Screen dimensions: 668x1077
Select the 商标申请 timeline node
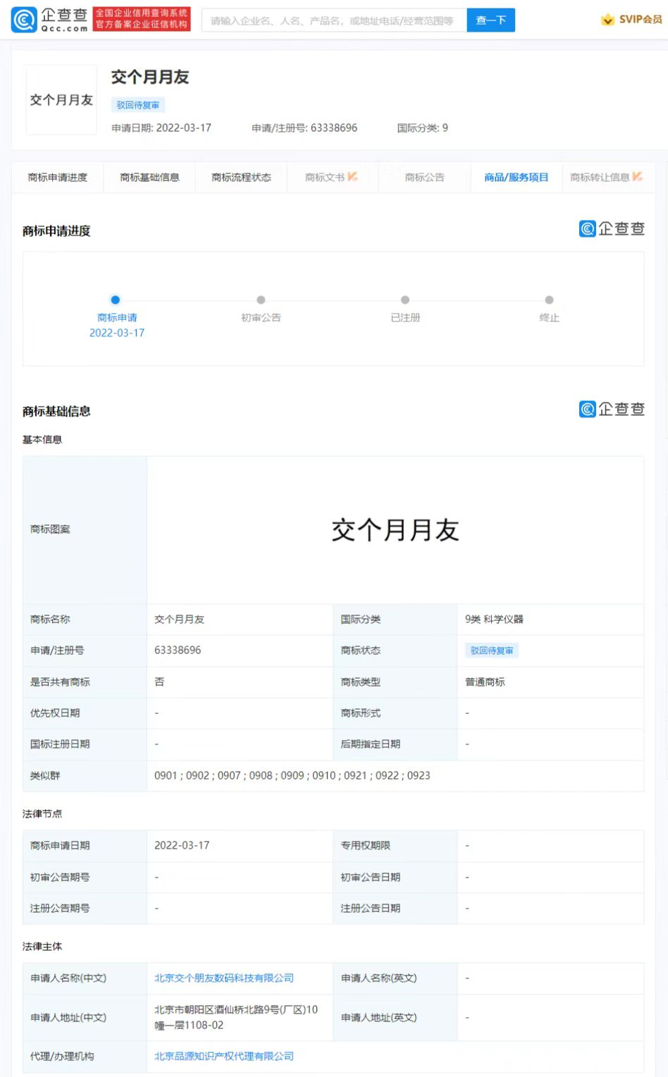pos(116,300)
